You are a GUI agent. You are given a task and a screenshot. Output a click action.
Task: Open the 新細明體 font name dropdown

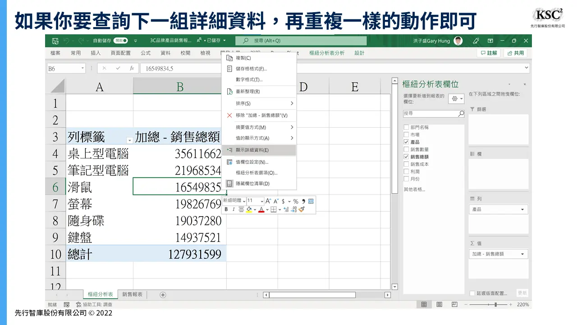244,201
